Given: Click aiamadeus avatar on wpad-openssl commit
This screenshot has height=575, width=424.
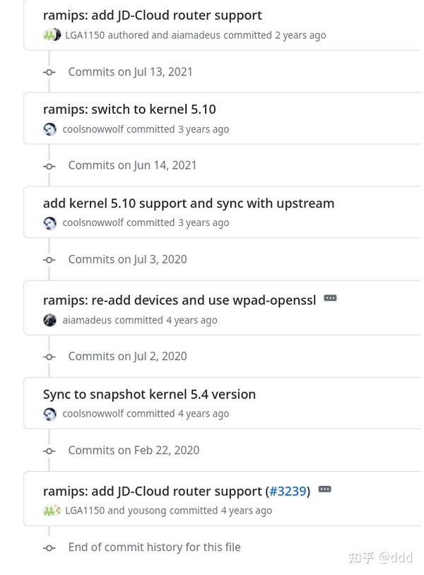Looking at the screenshot, I should coord(49,320).
